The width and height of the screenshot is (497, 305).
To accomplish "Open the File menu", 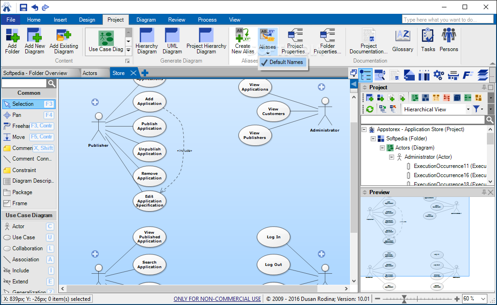I will point(11,20).
